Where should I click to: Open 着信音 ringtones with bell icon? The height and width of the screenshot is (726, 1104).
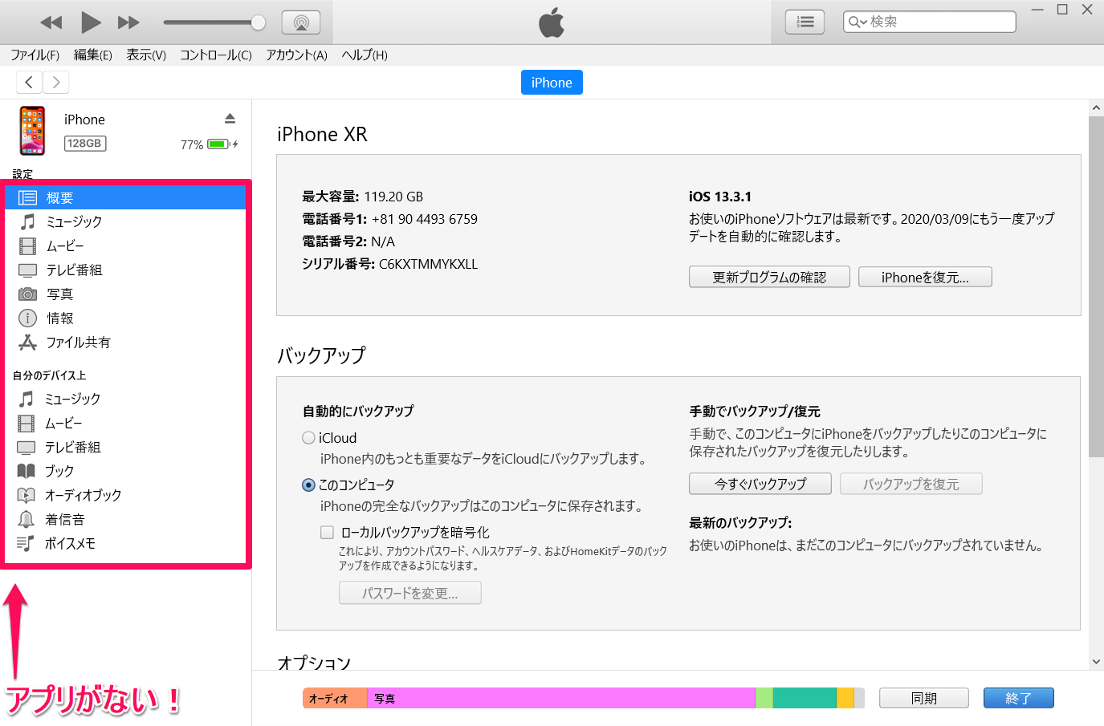tap(124, 519)
